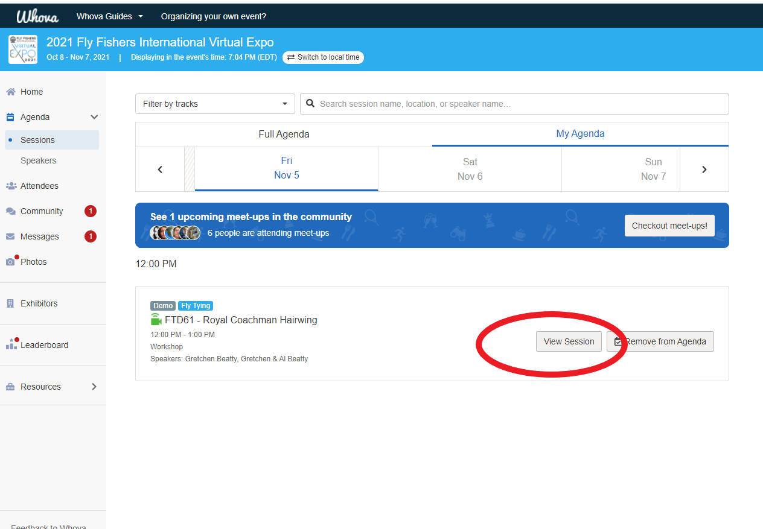The image size is (763, 529).
Task: Click the Switch to local time button
Action: (x=323, y=57)
